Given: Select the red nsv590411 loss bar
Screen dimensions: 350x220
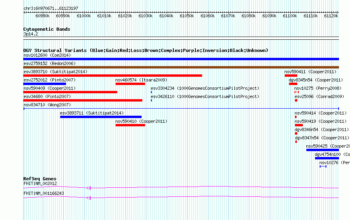Looking at the screenshot, I should tap(291, 76).
